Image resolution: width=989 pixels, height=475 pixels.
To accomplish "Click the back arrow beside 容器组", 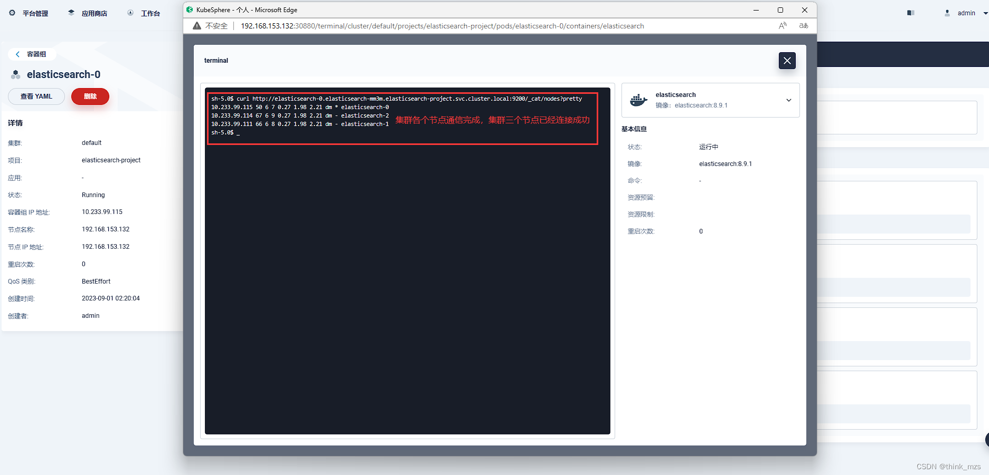I will [x=17, y=54].
